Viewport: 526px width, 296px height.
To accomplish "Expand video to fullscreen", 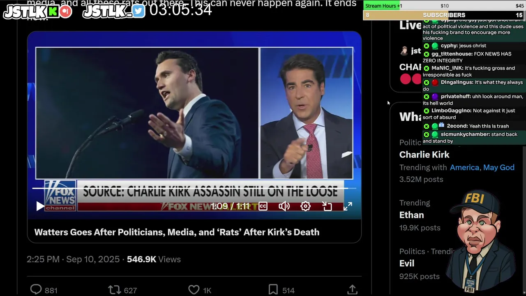I will click(348, 206).
